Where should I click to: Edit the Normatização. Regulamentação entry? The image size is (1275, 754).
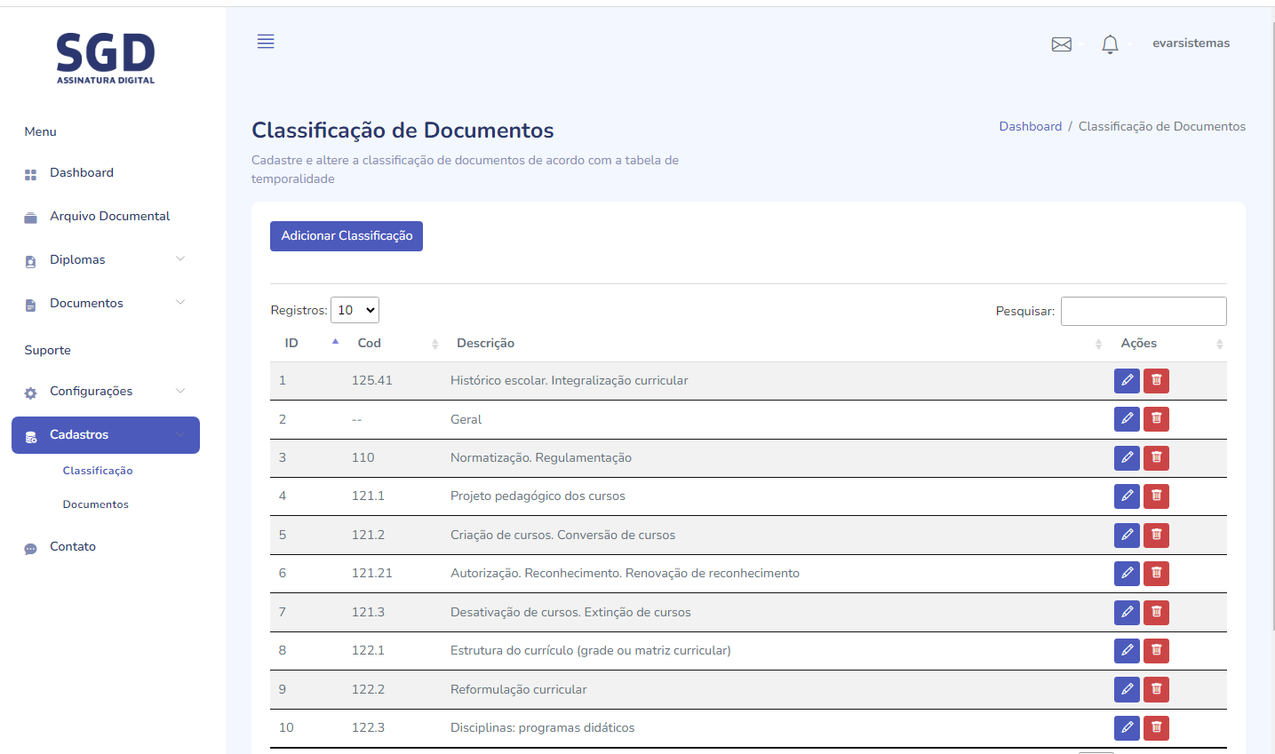click(1127, 458)
